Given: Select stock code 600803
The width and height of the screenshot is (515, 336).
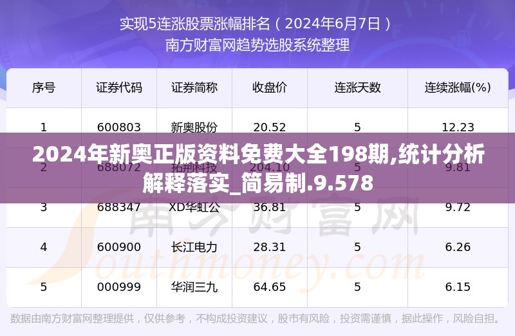Looking at the screenshot, I should (119, 127).
